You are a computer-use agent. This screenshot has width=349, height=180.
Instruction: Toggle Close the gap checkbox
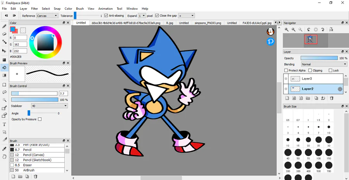[x=157, y=16]
